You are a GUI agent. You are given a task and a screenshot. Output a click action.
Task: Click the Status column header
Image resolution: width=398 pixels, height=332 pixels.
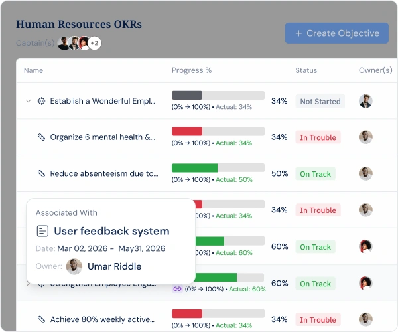click(306, 70)
